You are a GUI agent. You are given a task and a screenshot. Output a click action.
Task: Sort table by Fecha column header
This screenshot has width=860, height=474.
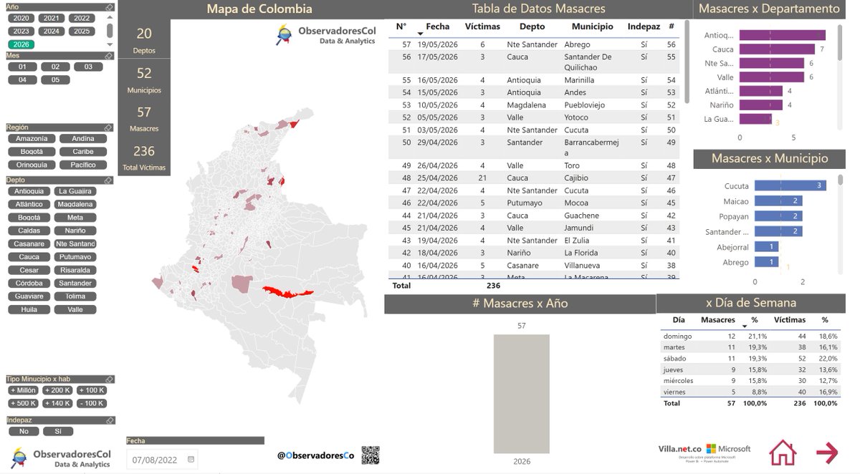[x=437, y=26]
